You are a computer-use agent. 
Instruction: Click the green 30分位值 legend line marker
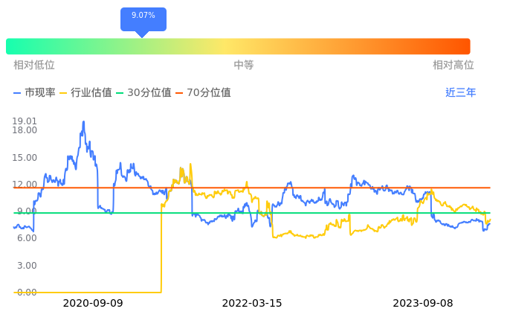coord(120,93)
